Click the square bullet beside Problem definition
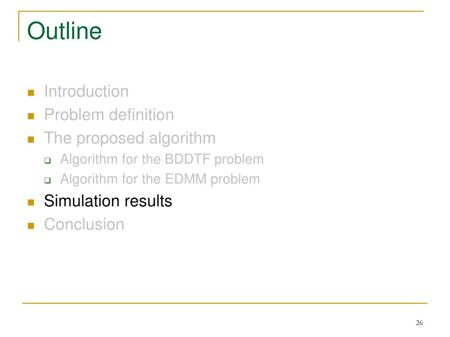The height and width of the screenshot is (337, 450). 31,116
